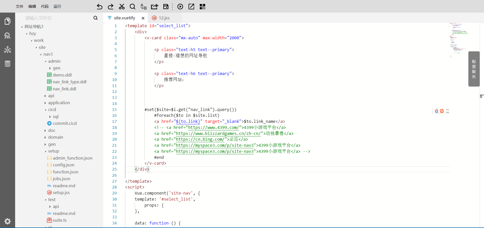Open function.json file

click(66, 172)
